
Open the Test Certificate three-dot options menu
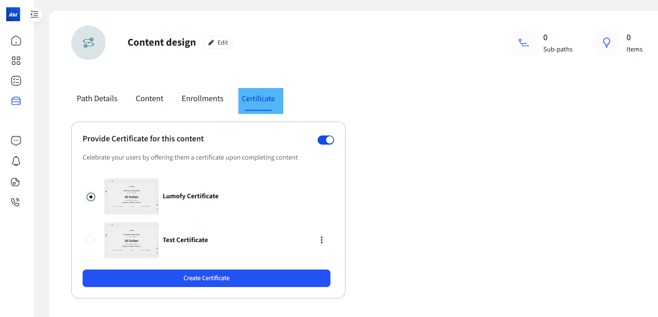[322, 240]
